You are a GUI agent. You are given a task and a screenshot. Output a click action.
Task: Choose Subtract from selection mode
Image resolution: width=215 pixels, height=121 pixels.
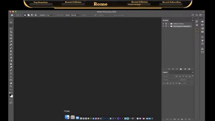click(x=32, y=15)
